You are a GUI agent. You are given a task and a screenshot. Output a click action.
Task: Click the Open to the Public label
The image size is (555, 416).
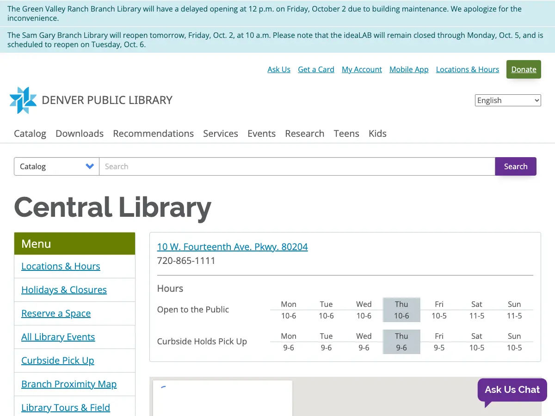pyautogui.click(x=193, y=310)
